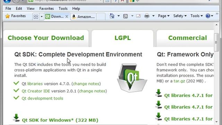Select the Commercial tab
This screenshot has width=222, height=125.
(186, 38)
